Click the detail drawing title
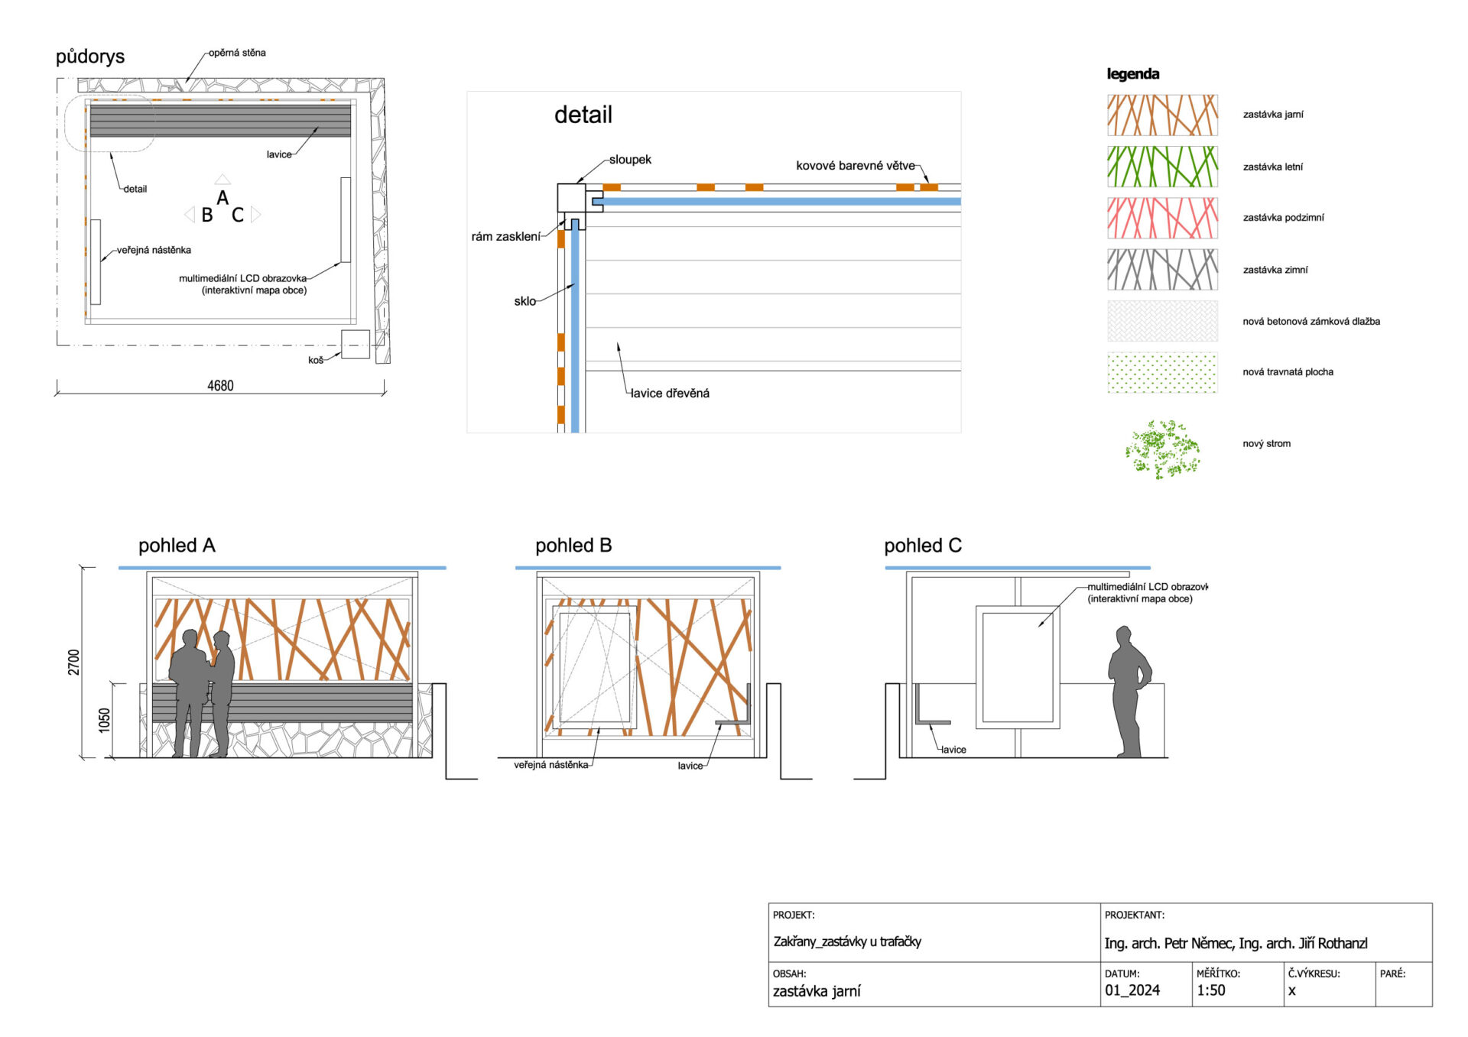This screenshot has width=1468, height=1037. point(583,115)
